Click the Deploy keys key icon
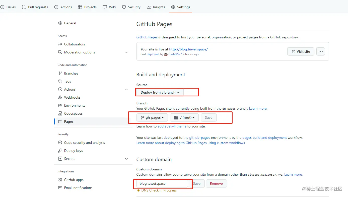Screen dimensions: 348x197 (x=60, y=151)
